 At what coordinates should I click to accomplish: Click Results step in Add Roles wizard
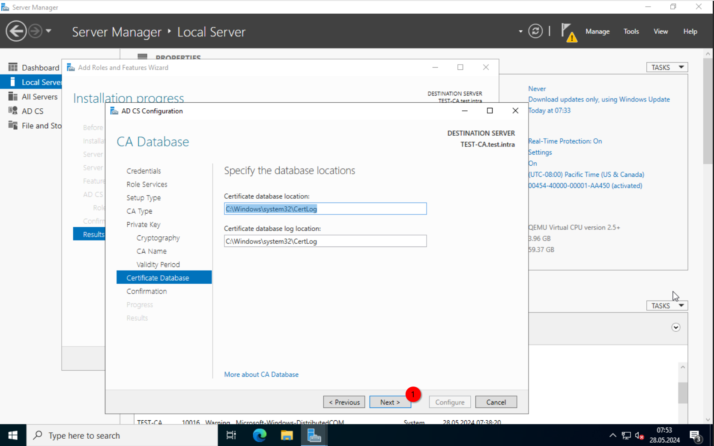click(89, 234)
